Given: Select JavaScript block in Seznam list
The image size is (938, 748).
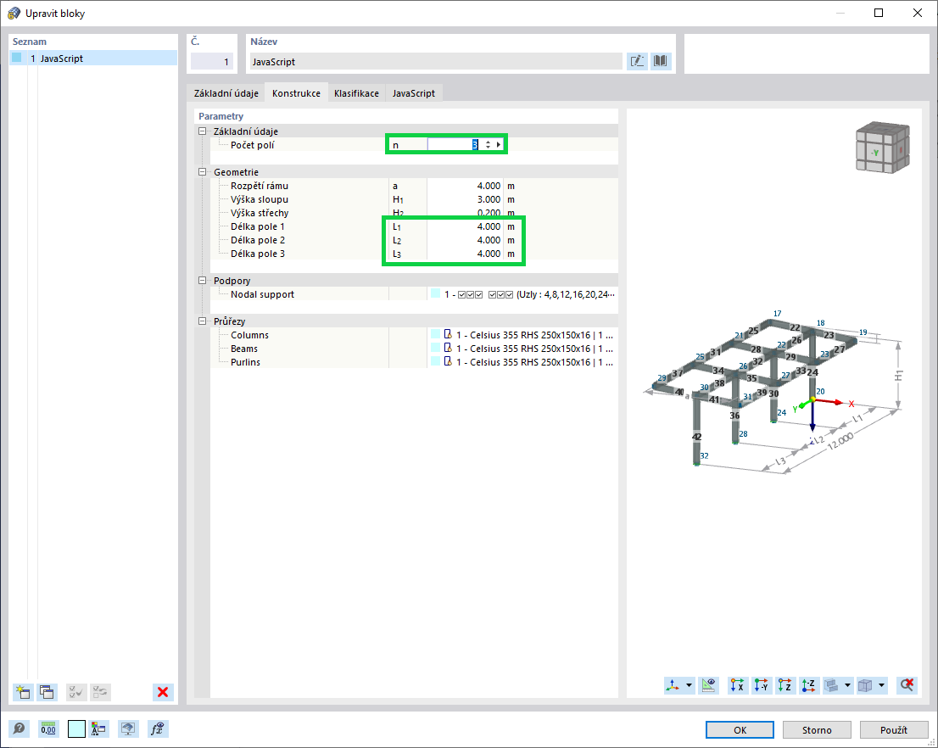Looking at the screenshot, I should pyautogui.click(x=93, y=58).
